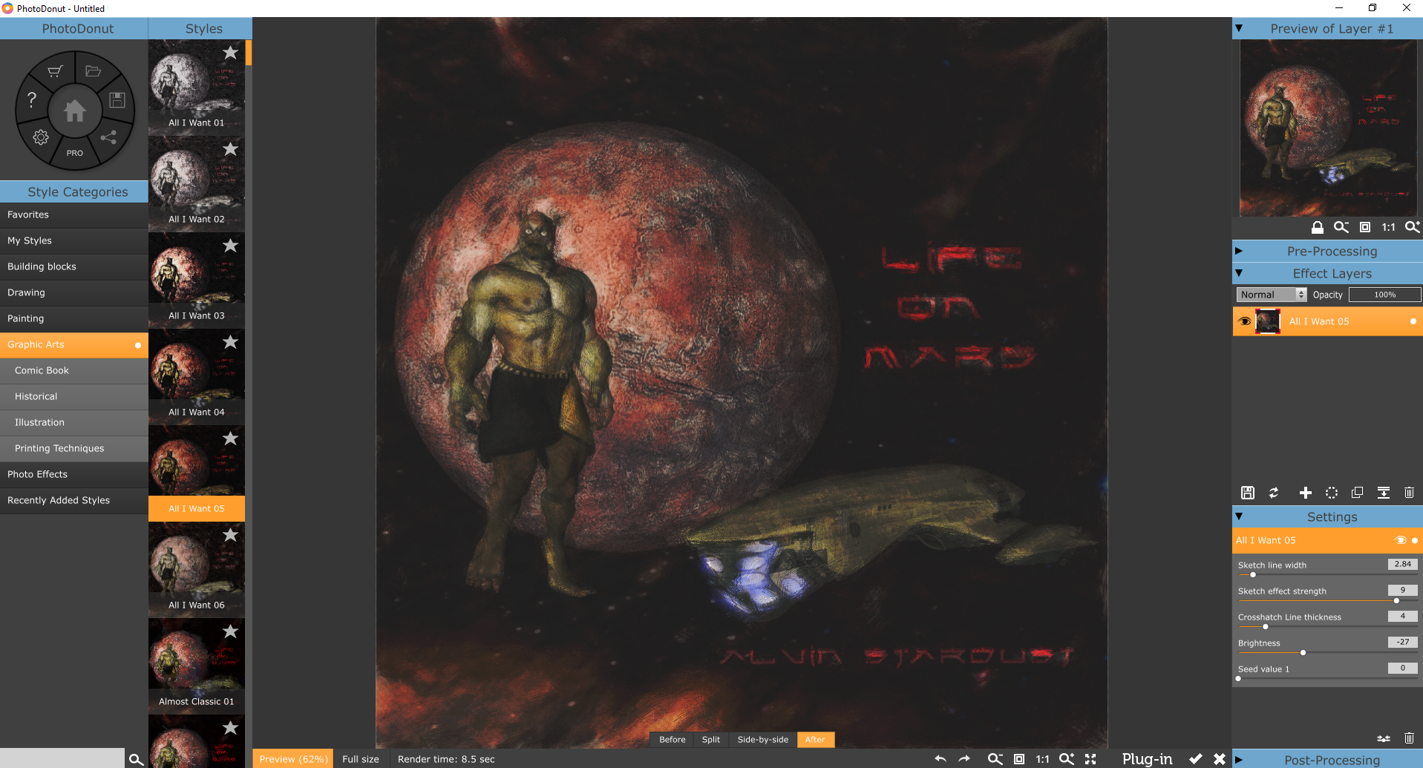
Task: Expand the Post-Processing section
Action: (x=1238, y=760)
